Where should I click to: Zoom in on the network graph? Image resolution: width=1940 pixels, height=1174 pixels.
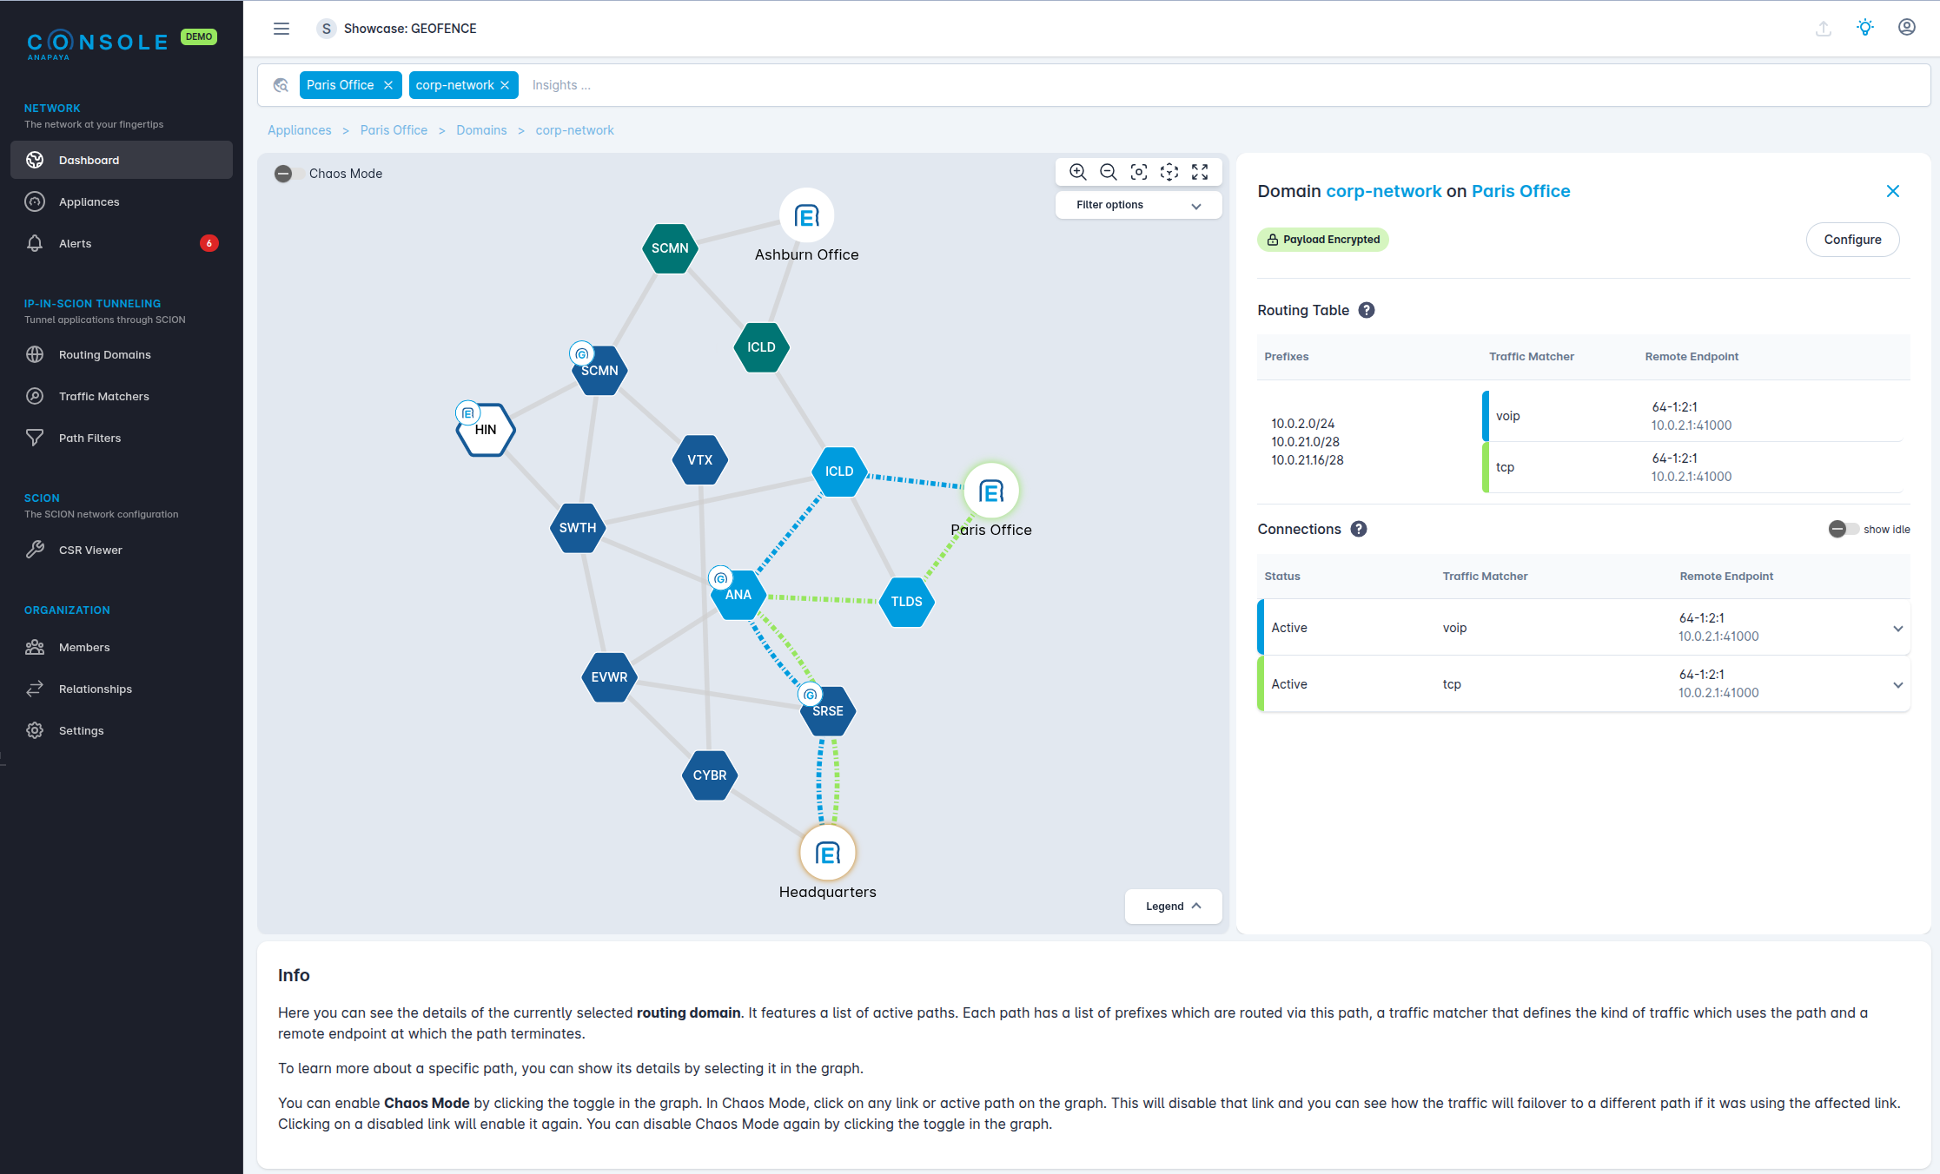click(x=1077, y=172)
